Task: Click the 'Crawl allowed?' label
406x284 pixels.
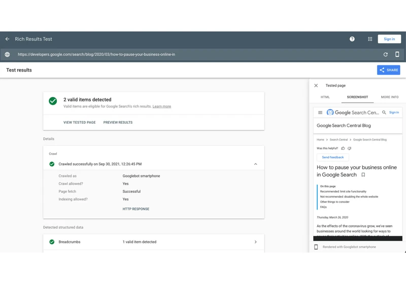Action: coord(71,184)
